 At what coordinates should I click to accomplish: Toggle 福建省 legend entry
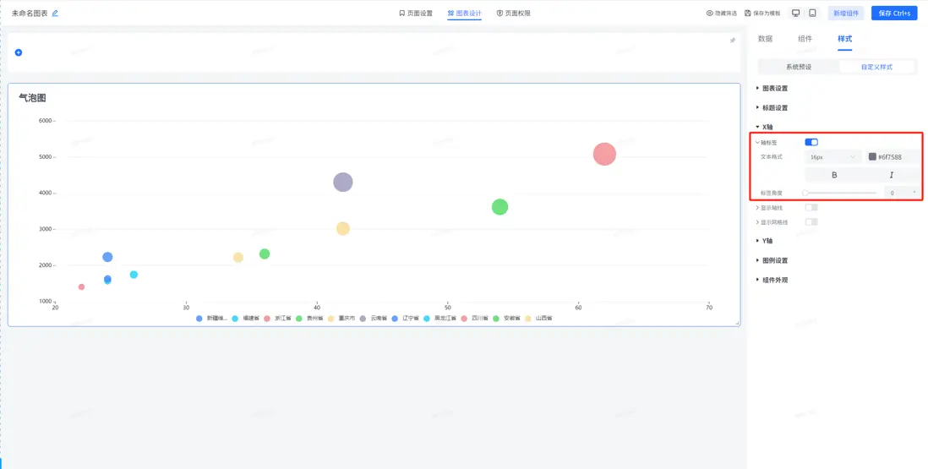pyautogui.click(x=246, y=319)
